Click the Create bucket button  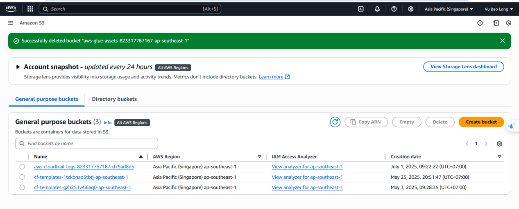click(x=481, y=122)
